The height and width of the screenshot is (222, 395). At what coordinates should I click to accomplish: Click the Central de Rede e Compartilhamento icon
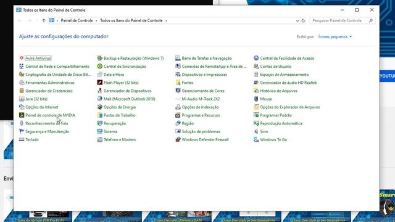(x=22, y=66)
